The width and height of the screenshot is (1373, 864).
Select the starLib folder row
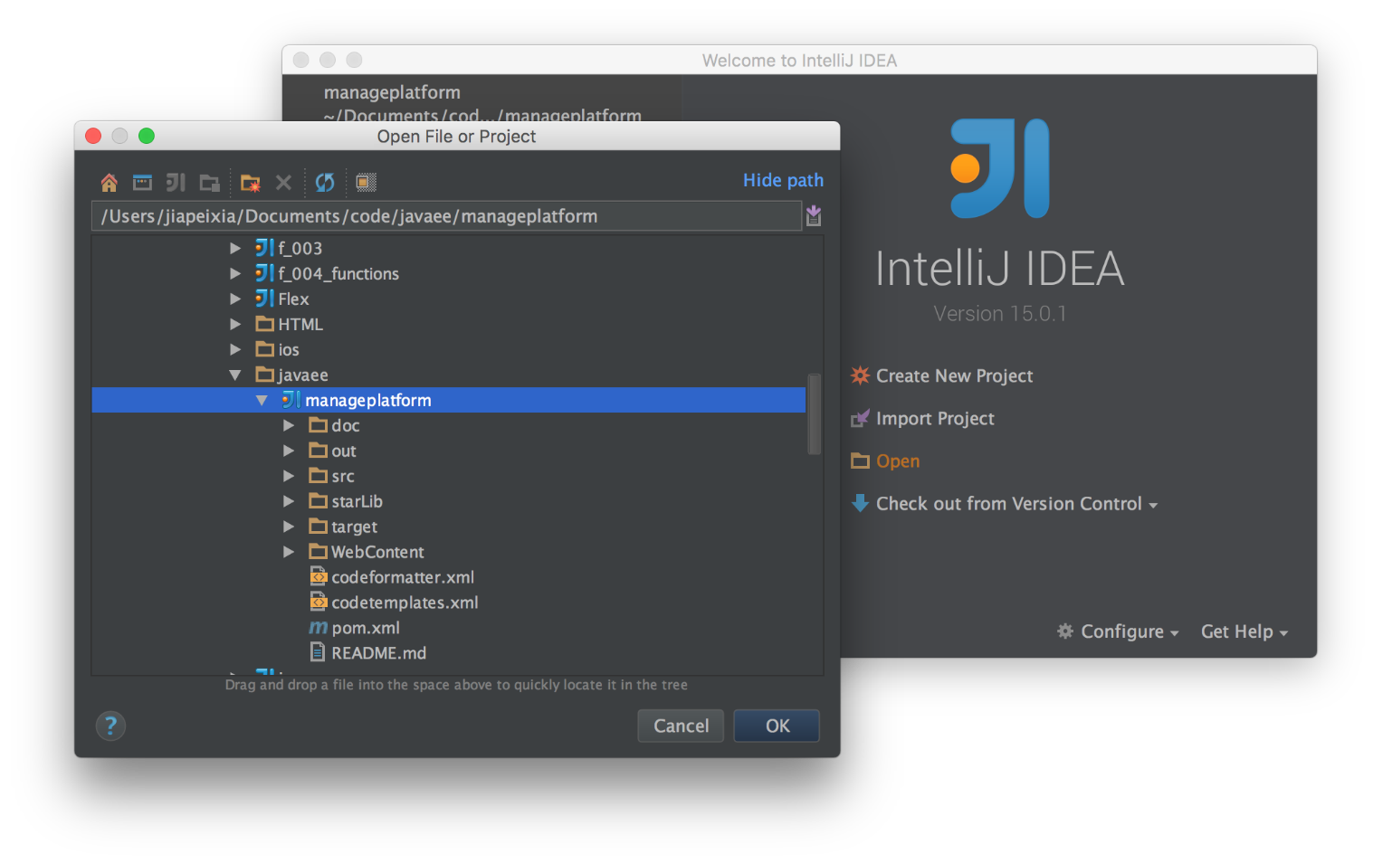449,501
